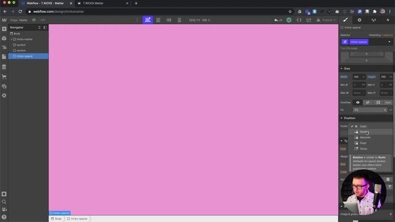Open the Assets panel icon

click(4, 86)
